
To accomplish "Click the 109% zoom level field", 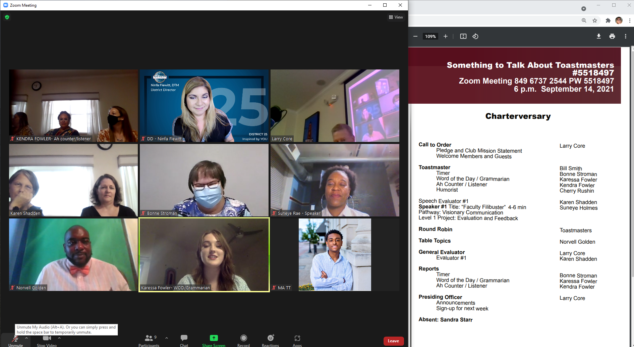I will click(x=430, y=36).
